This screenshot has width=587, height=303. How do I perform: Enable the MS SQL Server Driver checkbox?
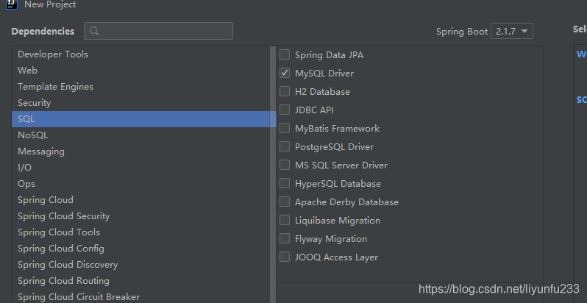pyautogui.click(x=285, y=165)
